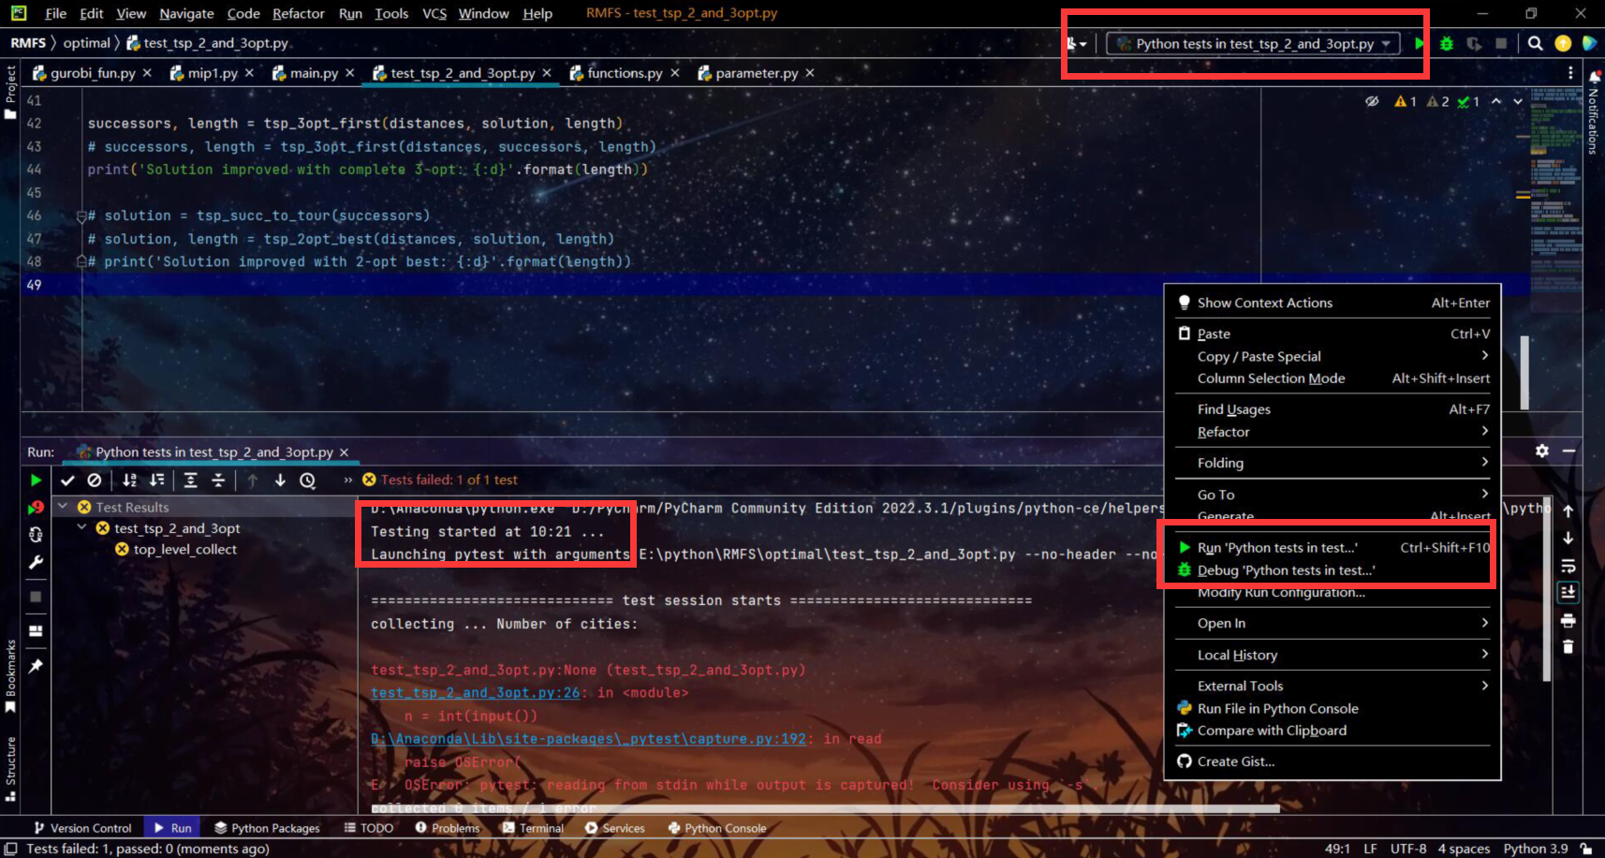
Task: Open the test_tsp_2_and_3opt.py:26 traceback link
Action: [476, 693]
